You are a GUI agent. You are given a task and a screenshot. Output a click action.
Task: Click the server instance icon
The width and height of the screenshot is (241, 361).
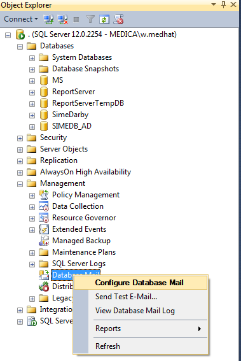20,34
